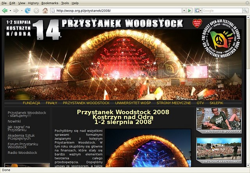
Task: Click the scrollbar down arrow
Action: 248,165
